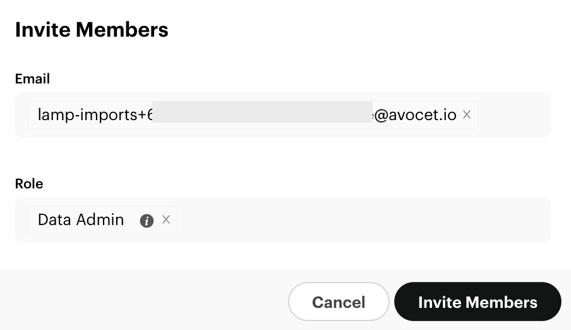Click the info icon beside Data Admin

pyautogui.click(x=147, y=221)
